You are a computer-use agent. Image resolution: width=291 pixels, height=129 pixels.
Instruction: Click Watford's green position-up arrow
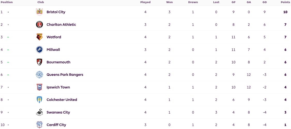tap(8, 37)
